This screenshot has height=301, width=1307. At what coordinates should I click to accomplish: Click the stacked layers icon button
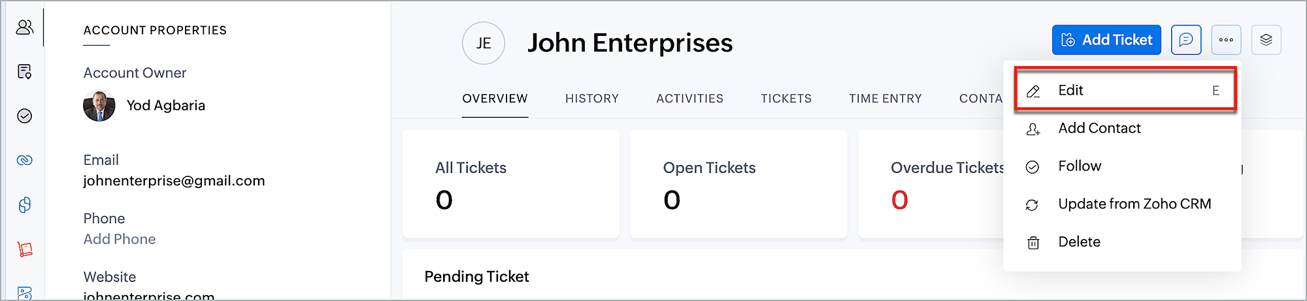pos(1266,40)
